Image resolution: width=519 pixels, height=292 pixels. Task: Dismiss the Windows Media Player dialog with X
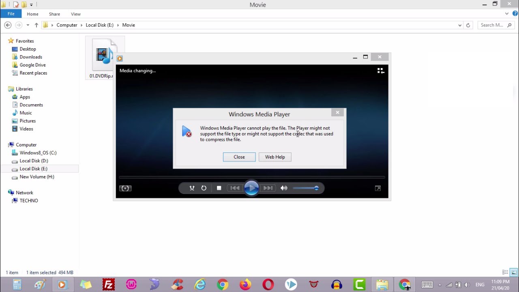tap(337, 112)
